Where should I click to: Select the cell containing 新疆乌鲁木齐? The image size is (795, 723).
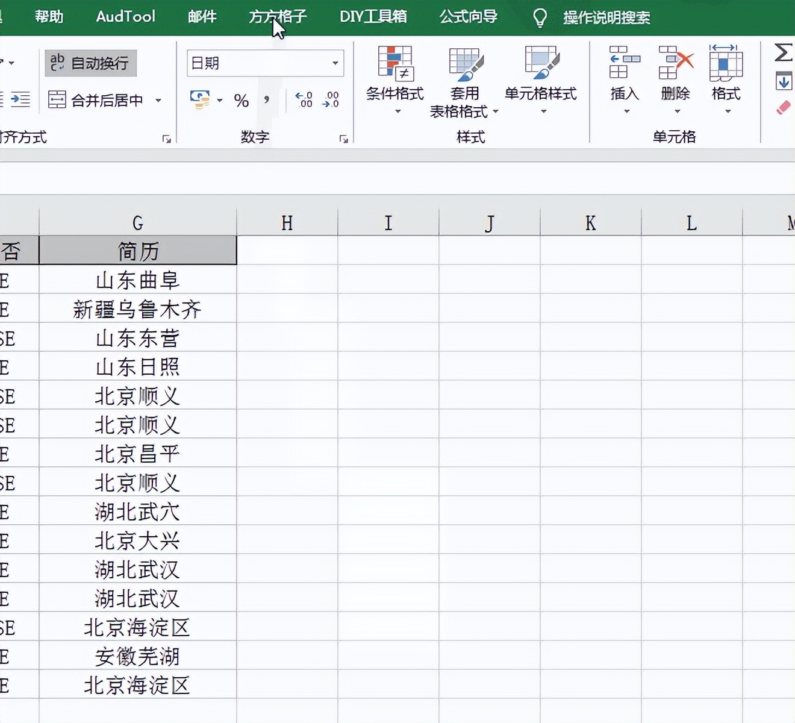(137, 309)
